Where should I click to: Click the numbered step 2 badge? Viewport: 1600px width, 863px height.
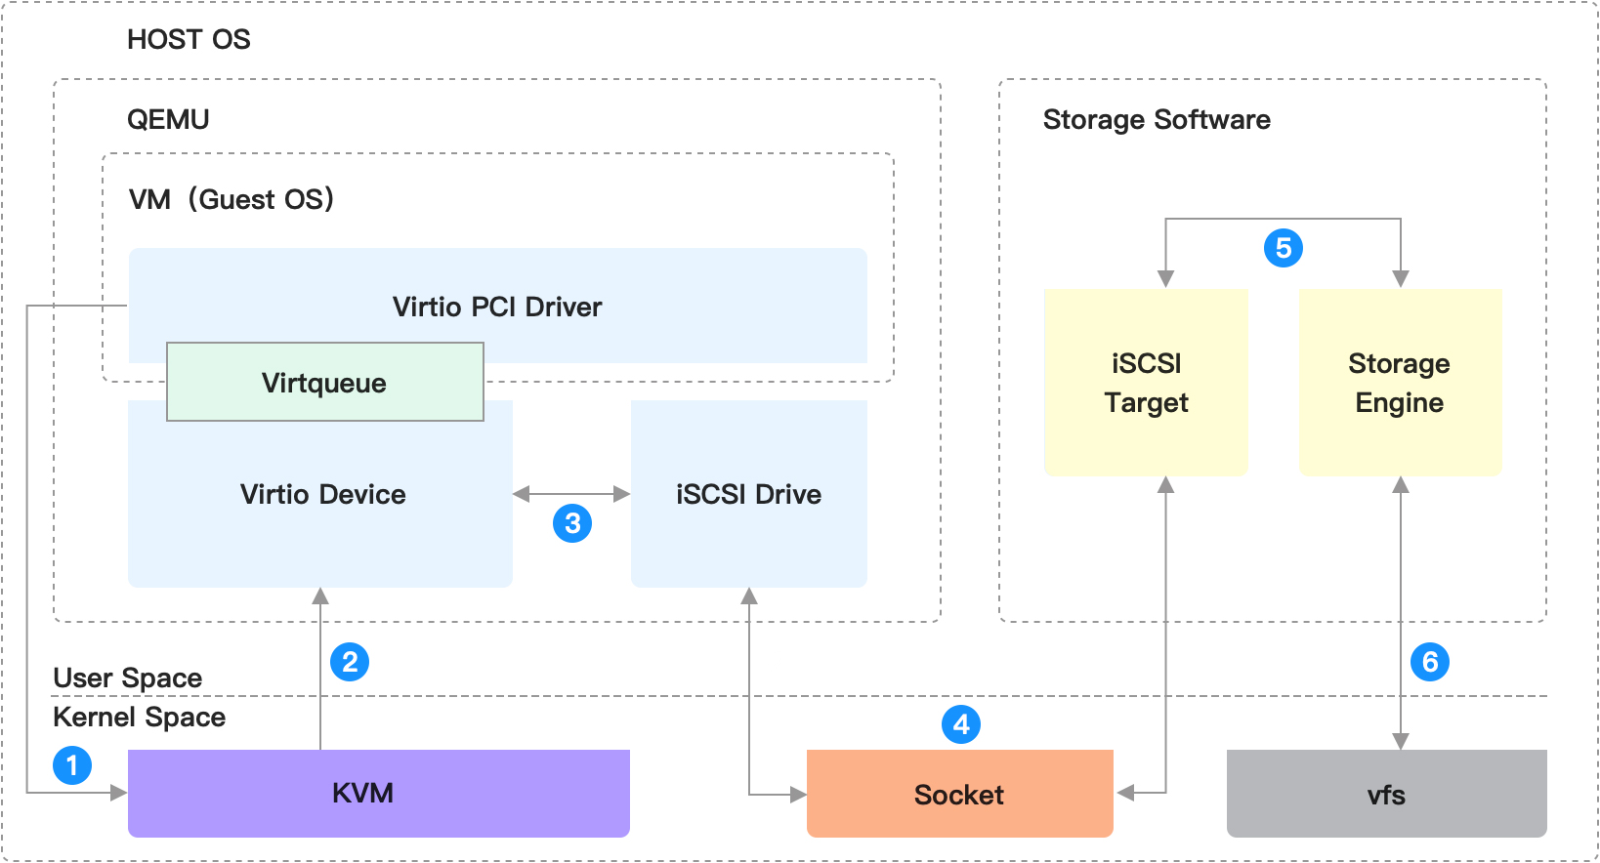[350, 662]
